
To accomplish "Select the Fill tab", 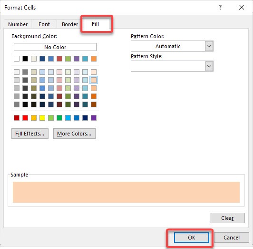I will tap(95, 24).
